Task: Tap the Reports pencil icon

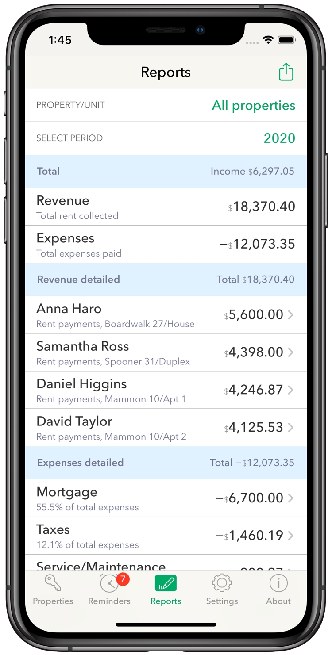Action: [166, 583]
